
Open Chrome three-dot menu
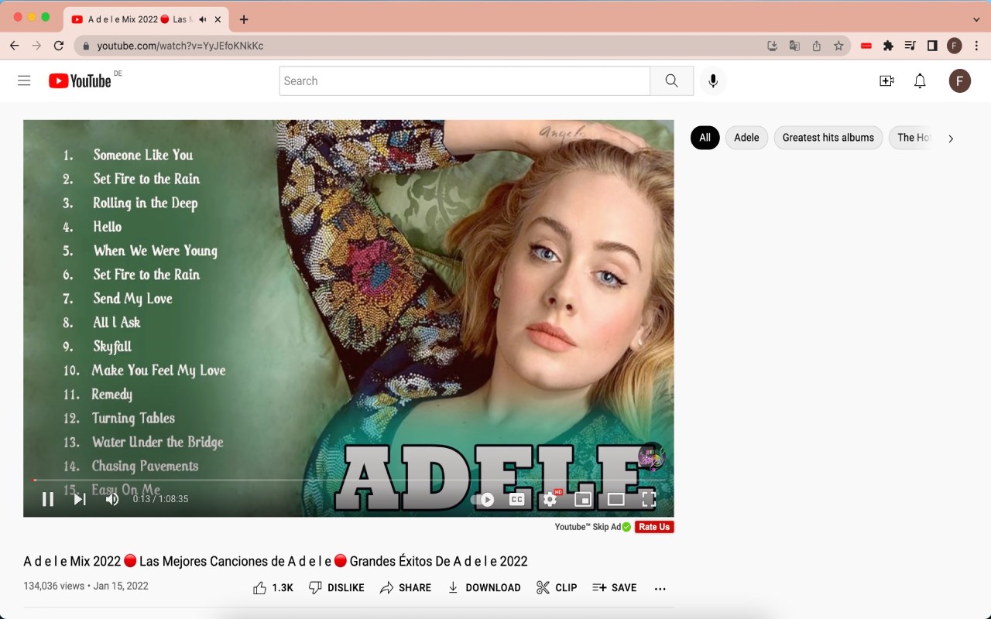pyautogui.click(x=976, y=46)
